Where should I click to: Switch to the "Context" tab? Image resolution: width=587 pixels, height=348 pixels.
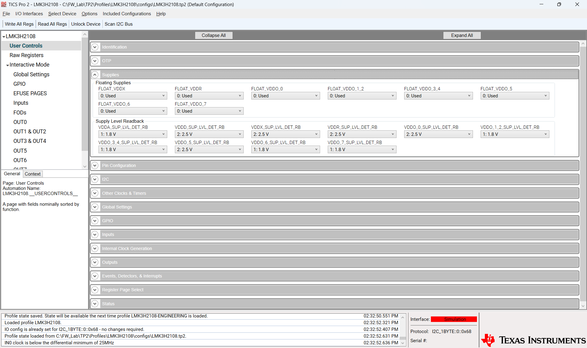[x=32, y=174]
